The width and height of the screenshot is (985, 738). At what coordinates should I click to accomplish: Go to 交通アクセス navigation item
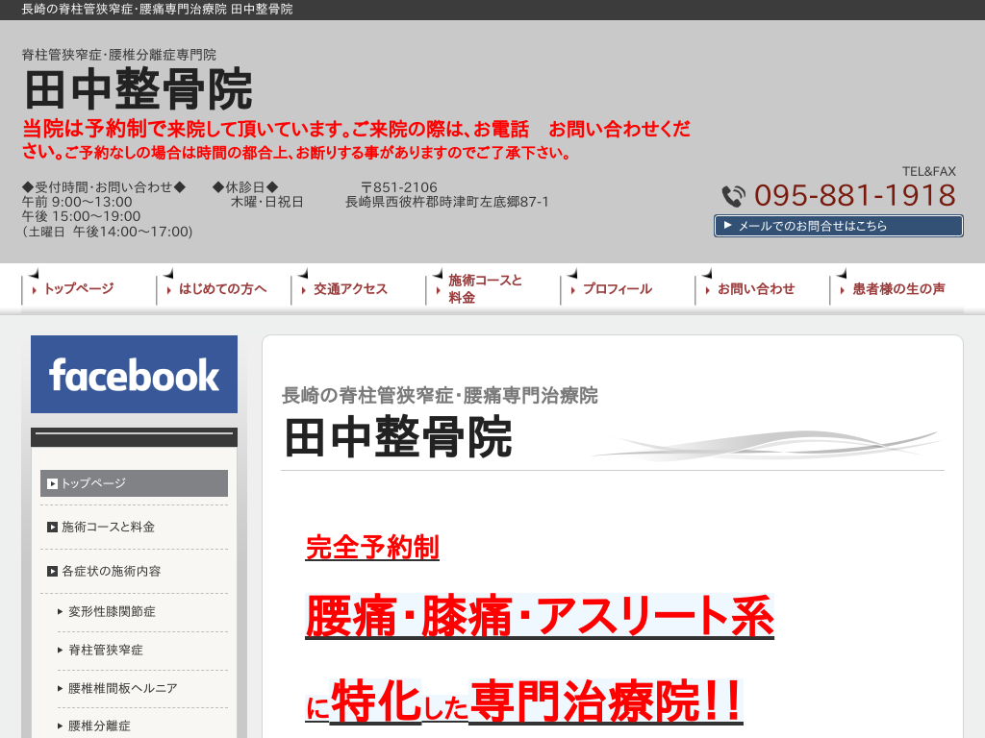click(350, 288)
